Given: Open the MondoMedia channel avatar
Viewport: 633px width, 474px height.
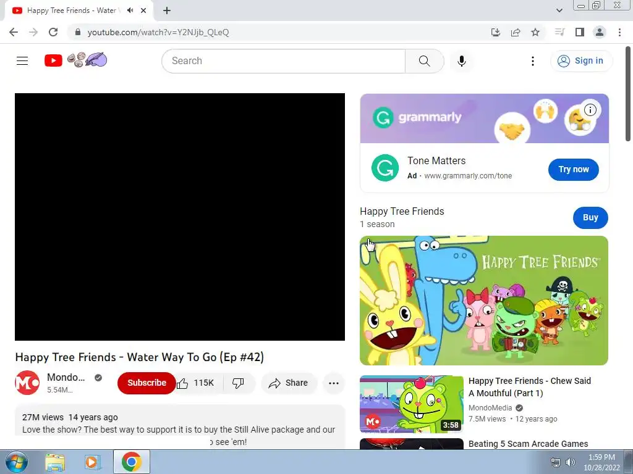Looking at the screenshot, I should (x=27, y=383).
